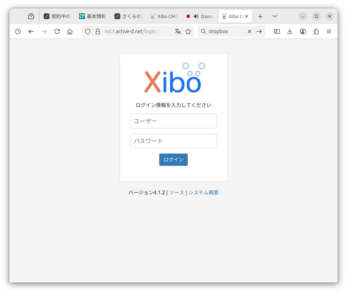Click the URL nxt3.active-d.net/login
The width and height of the screenshot is (347, 293).
[x=130, y=31]
